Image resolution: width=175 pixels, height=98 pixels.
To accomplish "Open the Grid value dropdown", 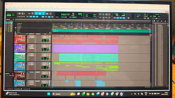I will [x=96, y=15].
